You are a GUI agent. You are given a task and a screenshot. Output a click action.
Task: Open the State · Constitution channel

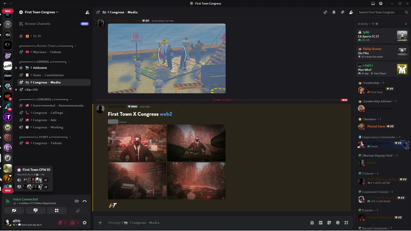click(x=54, y=75)
